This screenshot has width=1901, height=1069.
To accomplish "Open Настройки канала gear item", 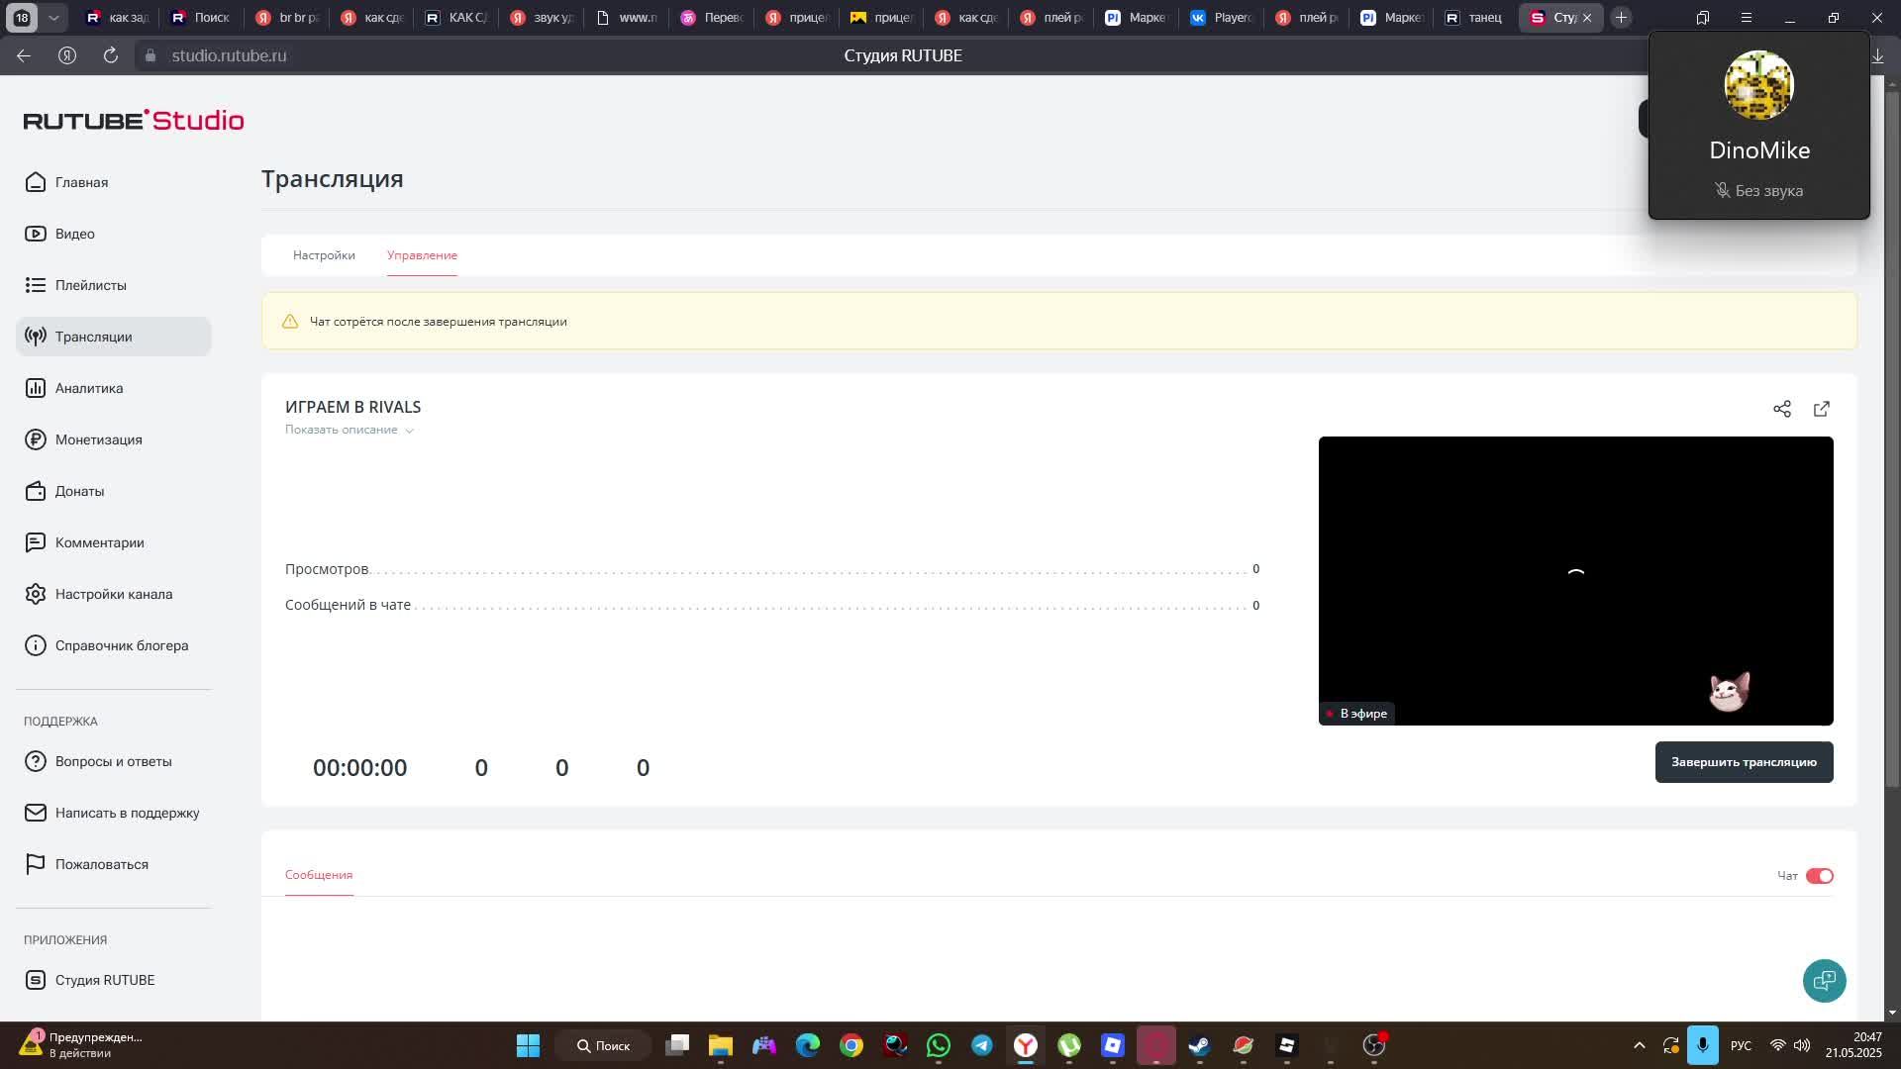I will point(113,594).
